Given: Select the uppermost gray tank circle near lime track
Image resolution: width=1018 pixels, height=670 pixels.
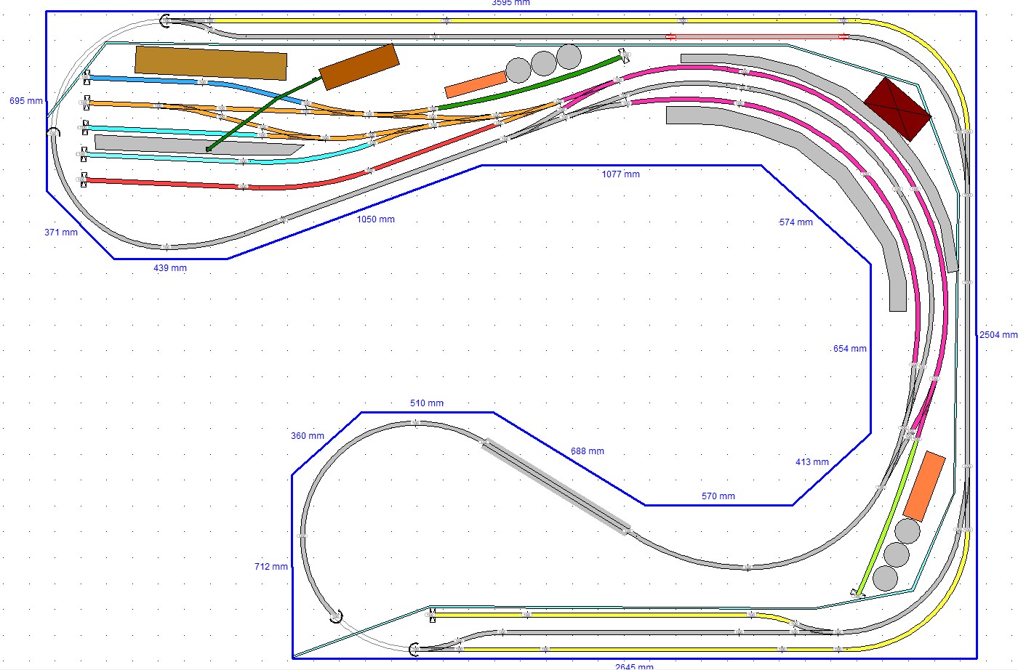Looking at the screenshot, I should tap(907, 531).
